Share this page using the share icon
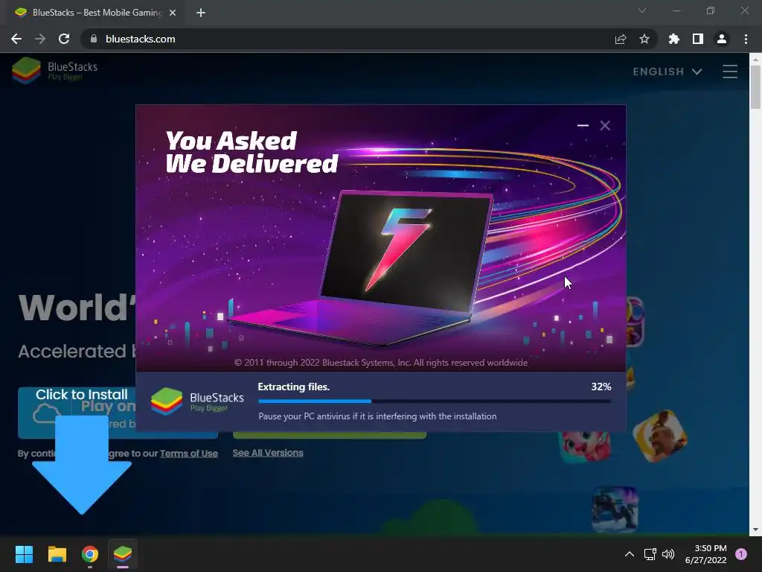Viewport: 762px width, 572px height. click(621, 39)
